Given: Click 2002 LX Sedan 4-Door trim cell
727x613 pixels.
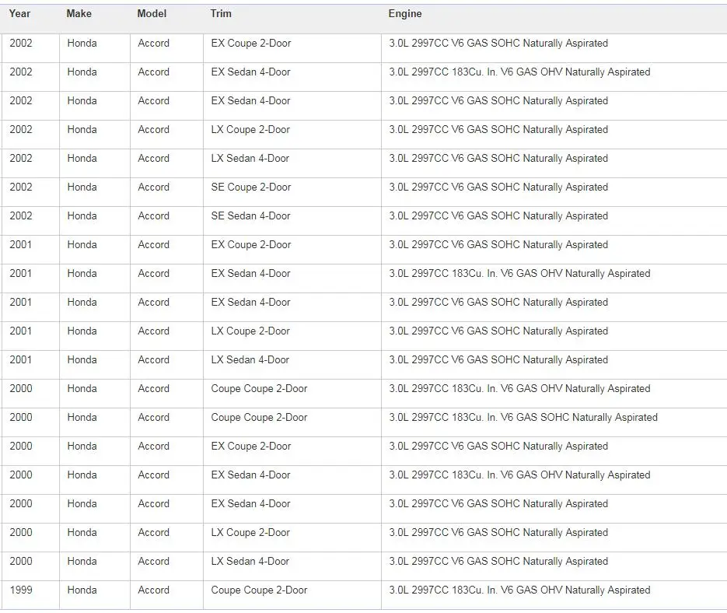Looking at the screenshot, I should pyautogui.click(x=292, y=163).
